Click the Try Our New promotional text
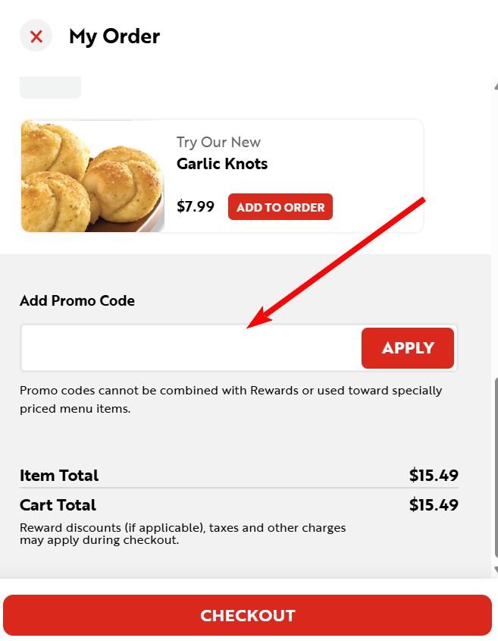The image size is (498, 641). (218, 142)
